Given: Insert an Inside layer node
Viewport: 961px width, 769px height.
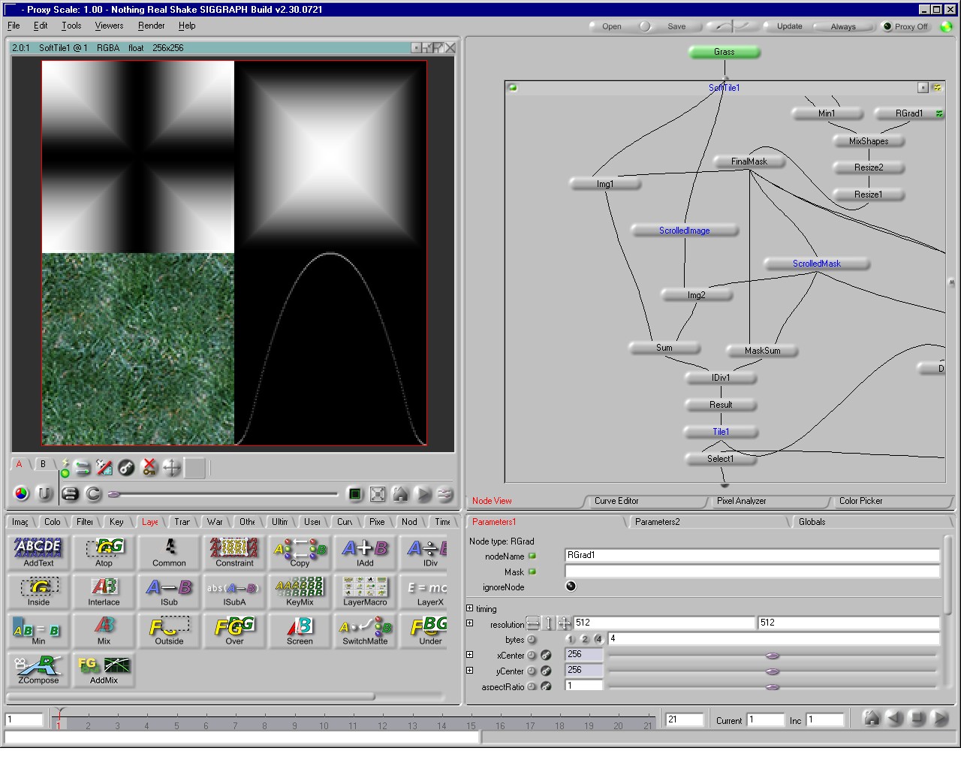Looking at the screenshot, I should [38, 591].
